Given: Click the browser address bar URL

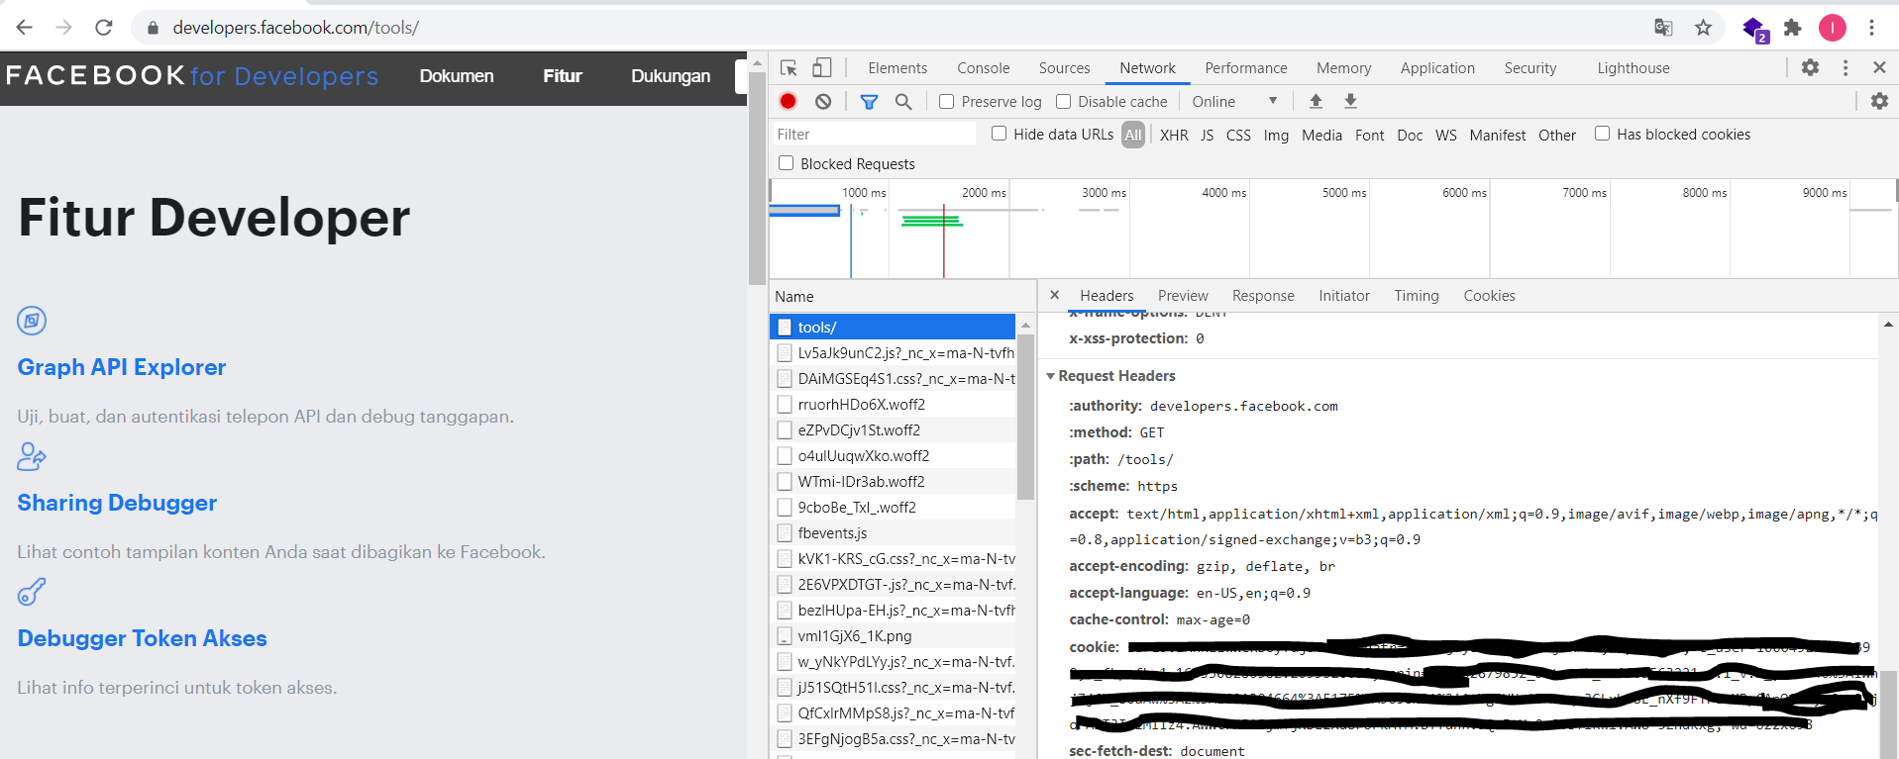Looking at the screenshot, I should [x=295, y=28].
